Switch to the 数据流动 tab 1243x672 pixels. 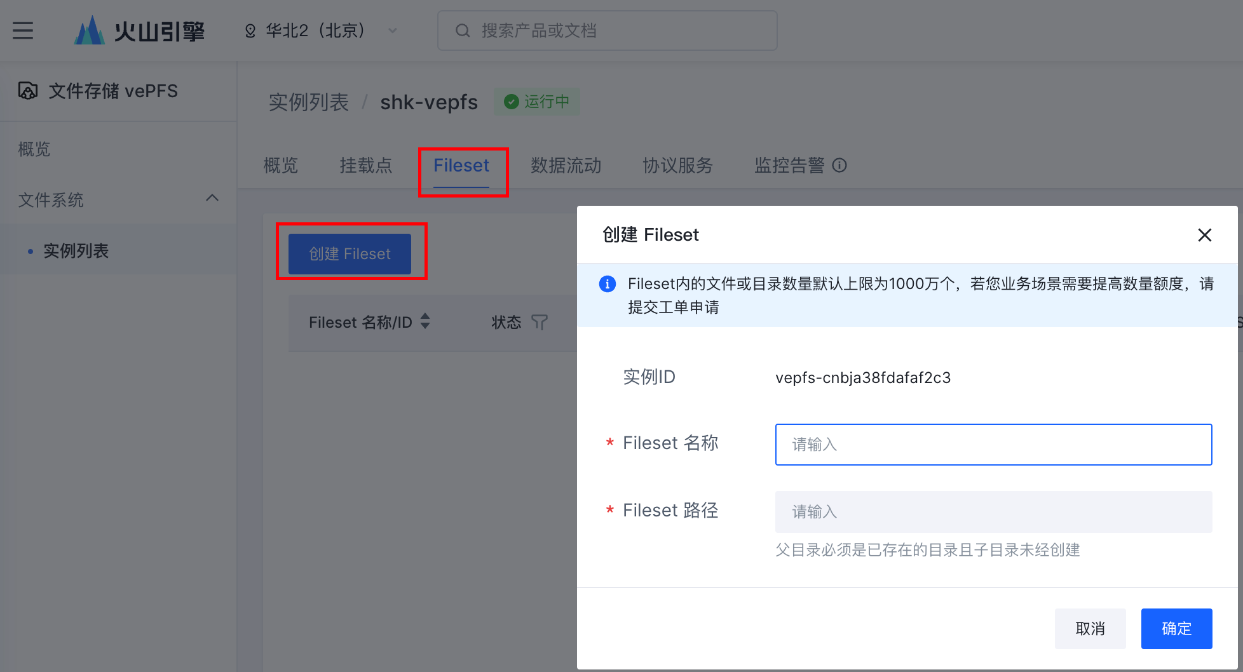566,166
